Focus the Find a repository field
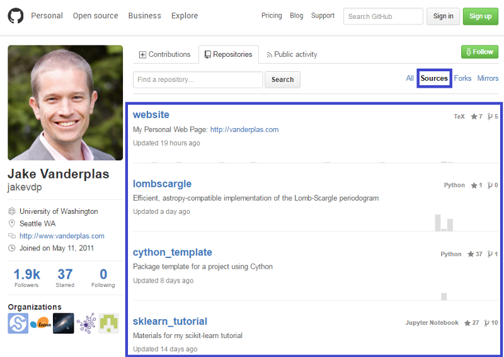 [198, 79]
